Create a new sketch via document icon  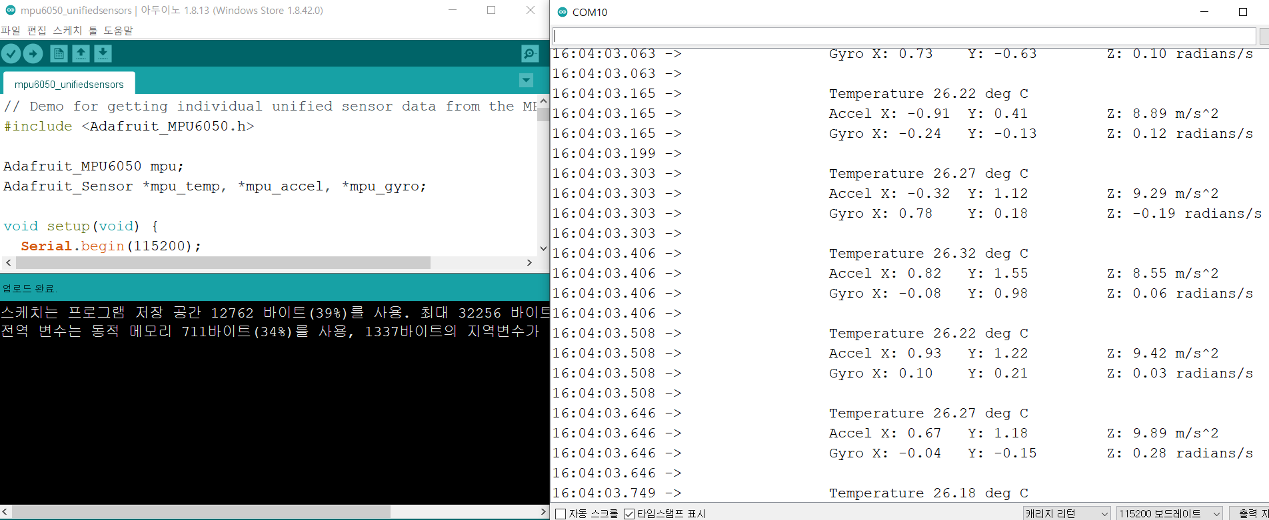click(59, 53)
